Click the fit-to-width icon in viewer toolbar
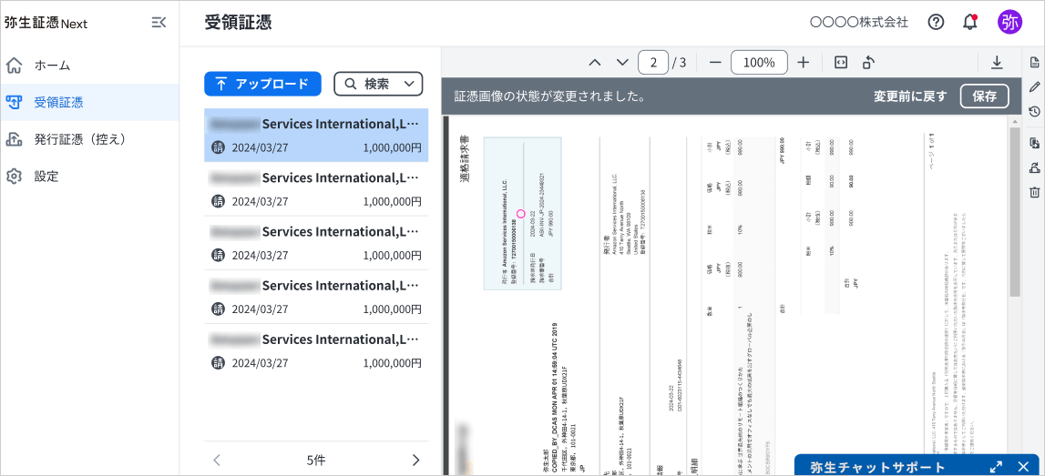 point(841,62)
